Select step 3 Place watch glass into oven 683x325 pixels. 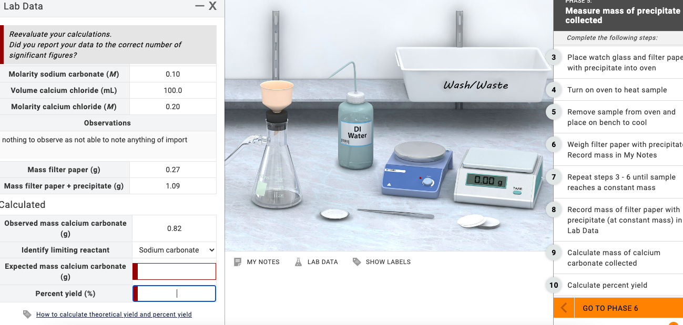(x=618, y=62)
